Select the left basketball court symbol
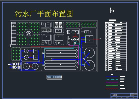The width and height of the screenshot is (139, 99). tap(56, 25)
